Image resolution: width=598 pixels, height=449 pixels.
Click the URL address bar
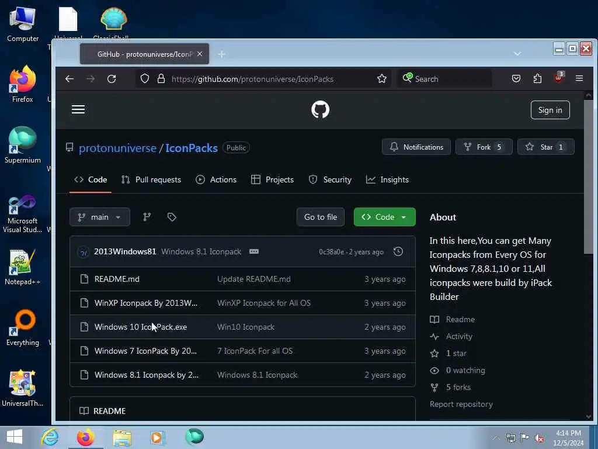point(263,79)
